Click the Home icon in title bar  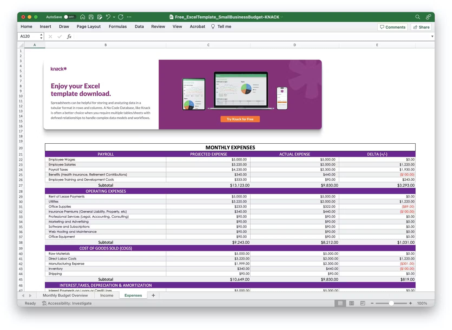click(83, 17)
